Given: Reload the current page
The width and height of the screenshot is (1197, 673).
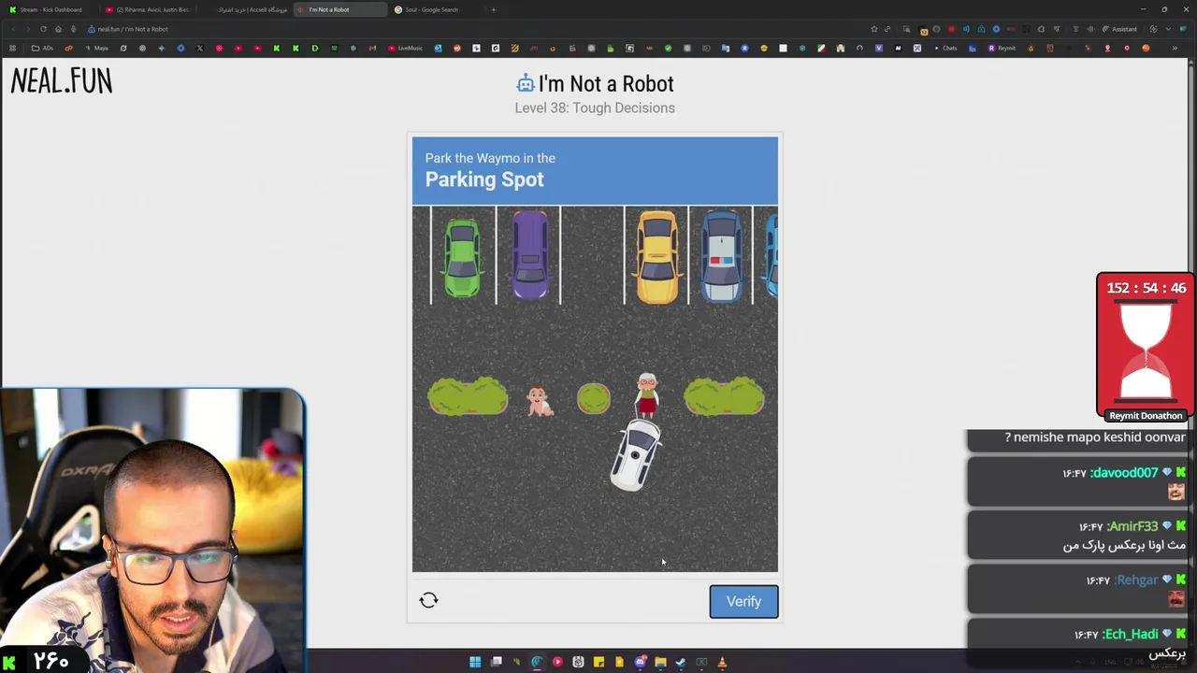Looking at the screenshot, I should pos(43,29).
